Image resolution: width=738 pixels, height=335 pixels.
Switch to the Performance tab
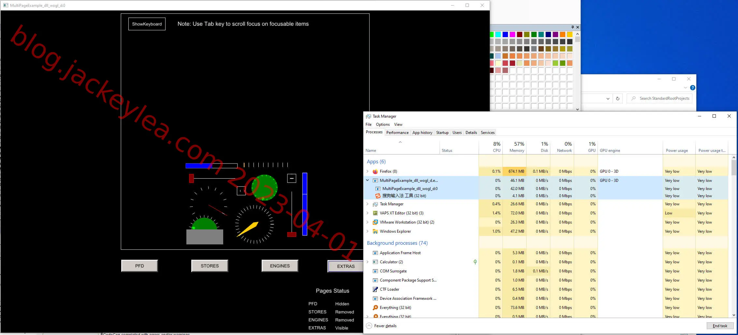(397, 133)
